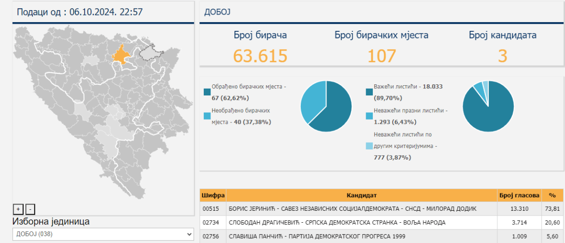
Task: Open the Изборна јединица dropdown showing ДОБОЈ (038)
Action: (x=104, y=234)
